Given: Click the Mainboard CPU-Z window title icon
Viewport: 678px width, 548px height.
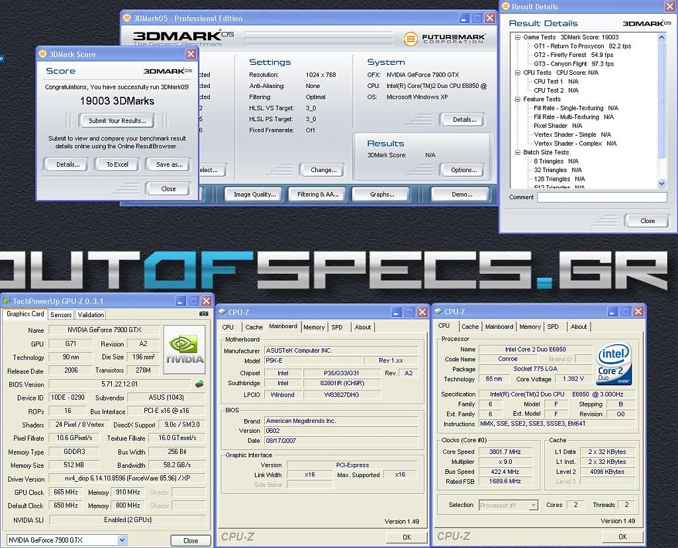Looking at the screenshot, I should tap(222, 312).
